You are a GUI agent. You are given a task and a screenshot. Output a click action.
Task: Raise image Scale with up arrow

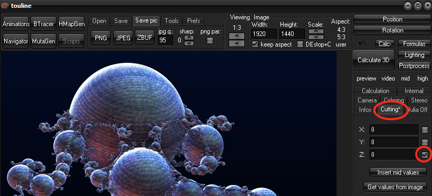[x=316, y=31]
